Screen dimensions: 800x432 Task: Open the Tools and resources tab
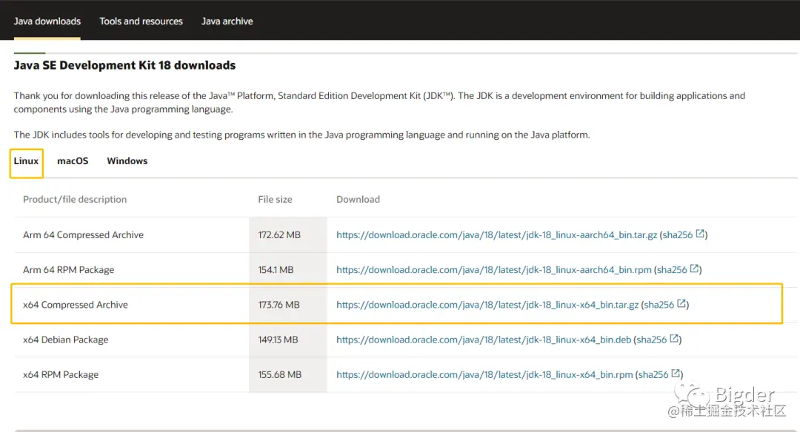141,21
